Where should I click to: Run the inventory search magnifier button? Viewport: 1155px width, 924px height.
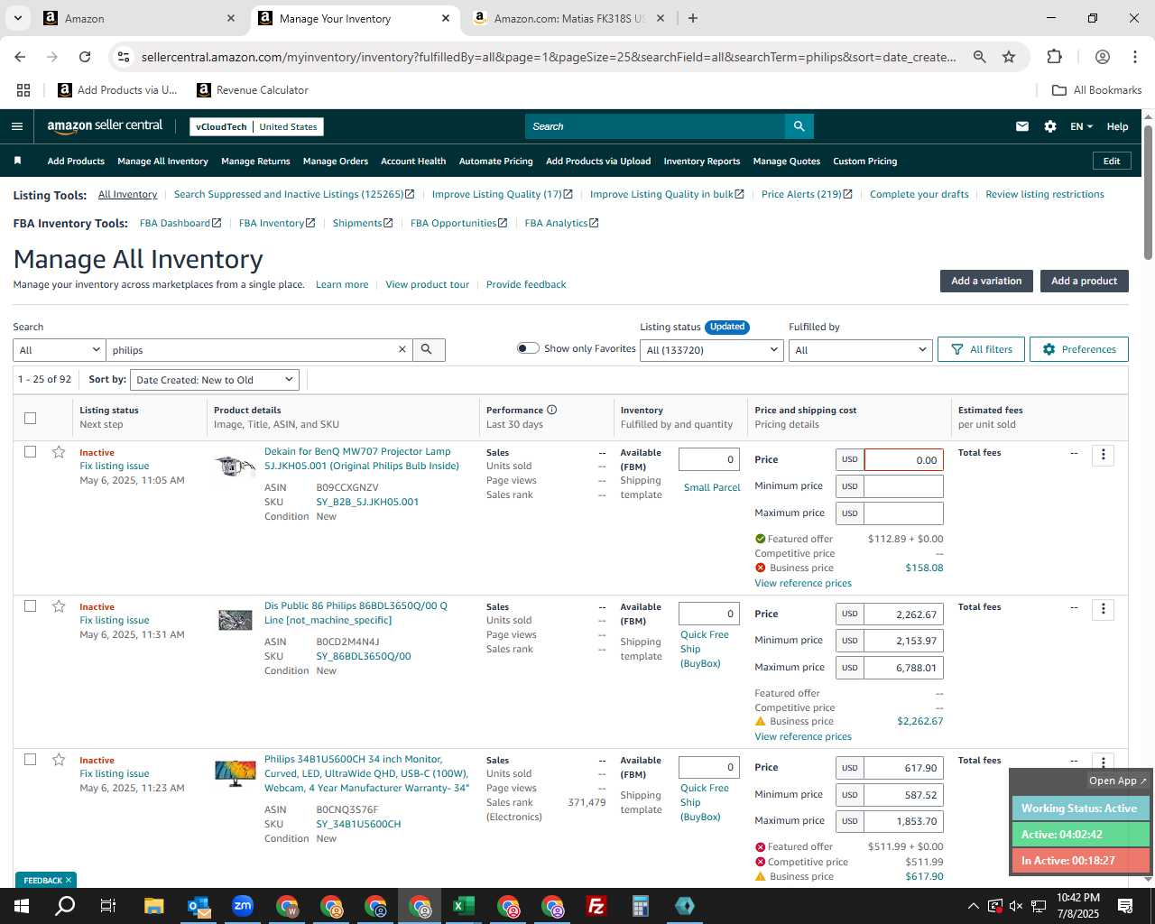pos(428,349)
